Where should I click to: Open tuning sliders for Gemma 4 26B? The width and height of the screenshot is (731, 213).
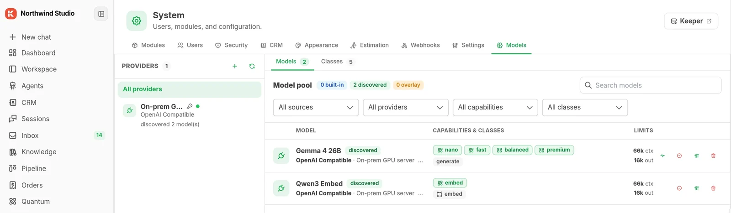coord(696,156)
